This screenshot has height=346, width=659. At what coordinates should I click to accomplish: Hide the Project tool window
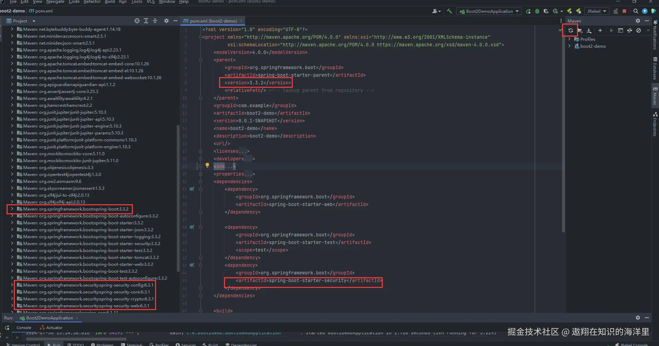(175, 21)
